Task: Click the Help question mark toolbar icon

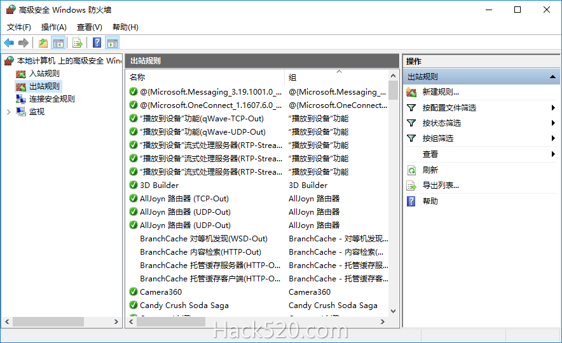Action: pyautogui.click(x=97, y=43)
